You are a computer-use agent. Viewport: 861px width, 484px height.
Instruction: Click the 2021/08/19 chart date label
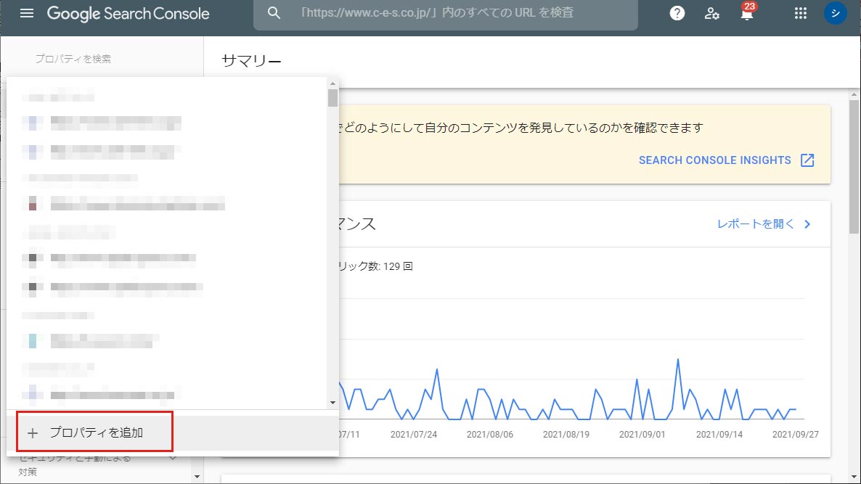click(x=566, y=434)
